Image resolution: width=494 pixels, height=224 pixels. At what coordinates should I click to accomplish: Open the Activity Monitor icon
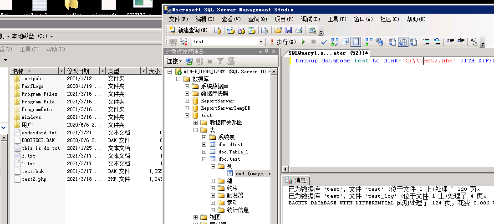point(312,30)
